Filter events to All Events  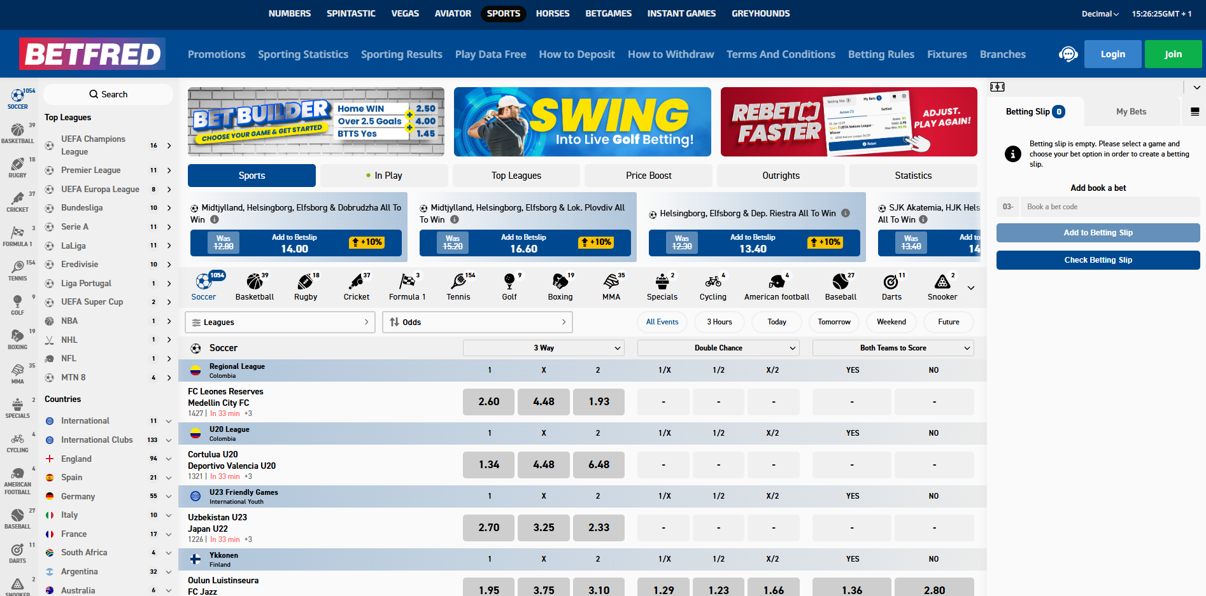[x=662, y=322]
